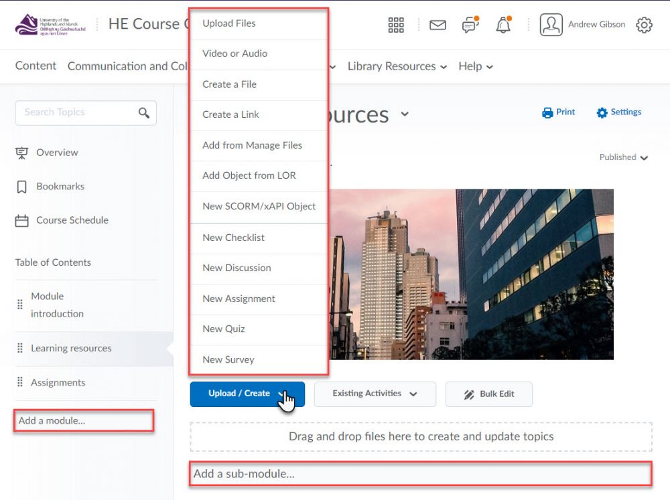
Task: Click the Assignments drag handle
Action: [19, 382]
